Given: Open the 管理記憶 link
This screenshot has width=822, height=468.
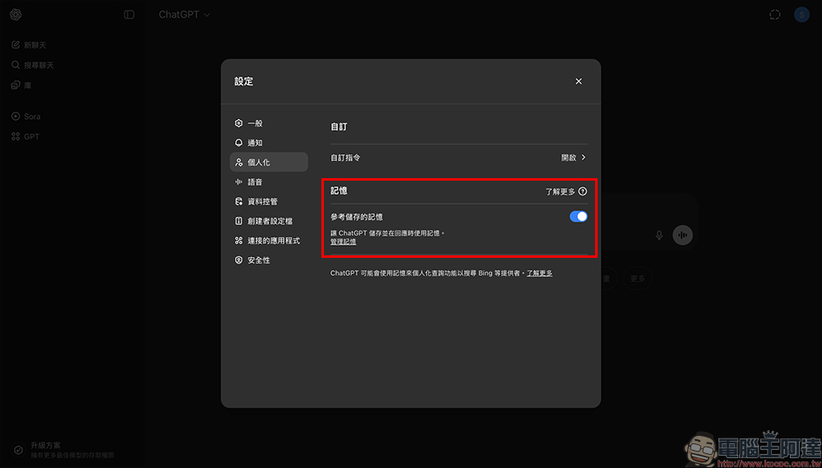Looking at the screenshot, I should (x=344, y=242).
